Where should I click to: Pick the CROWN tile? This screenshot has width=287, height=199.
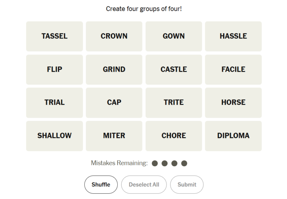tap(114, 36)
